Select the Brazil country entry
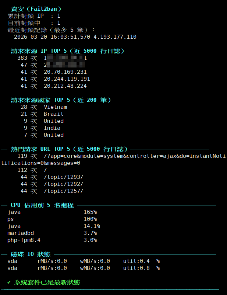 [53, 114]
